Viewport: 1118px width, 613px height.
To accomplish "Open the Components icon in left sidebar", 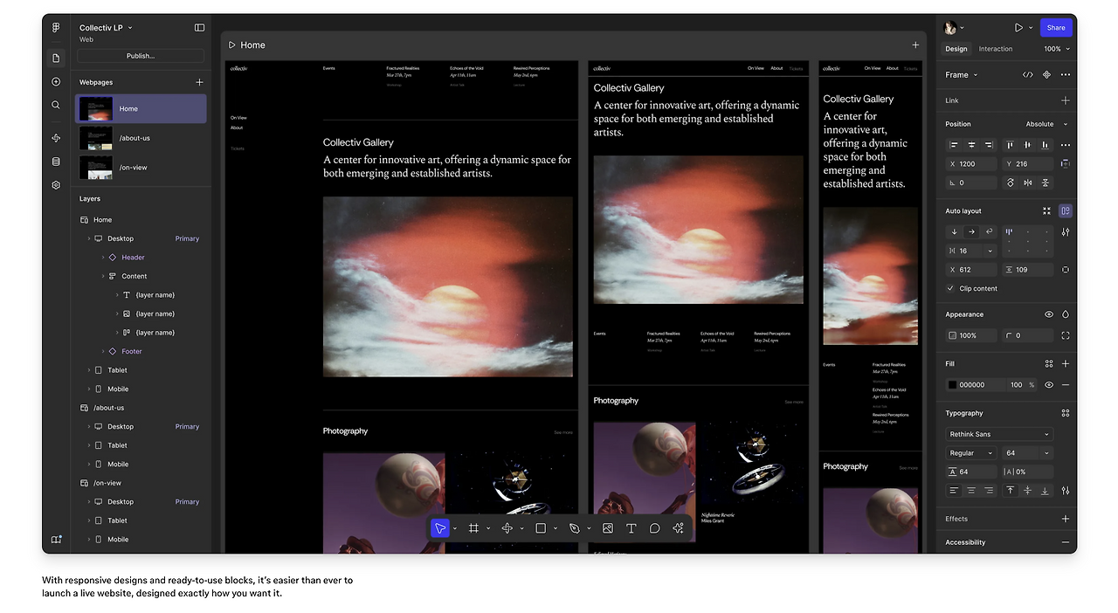I will (x=56, y=138).
